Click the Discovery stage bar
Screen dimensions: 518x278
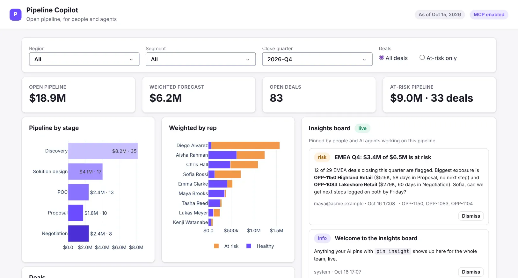click(x=103, y=151)
